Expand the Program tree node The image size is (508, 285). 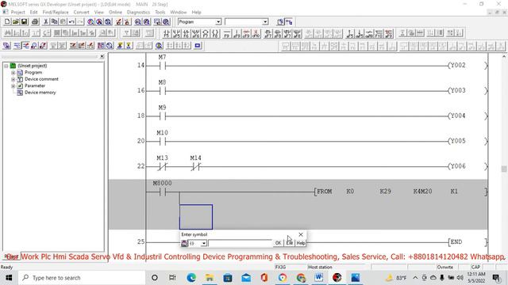point(13,72)
